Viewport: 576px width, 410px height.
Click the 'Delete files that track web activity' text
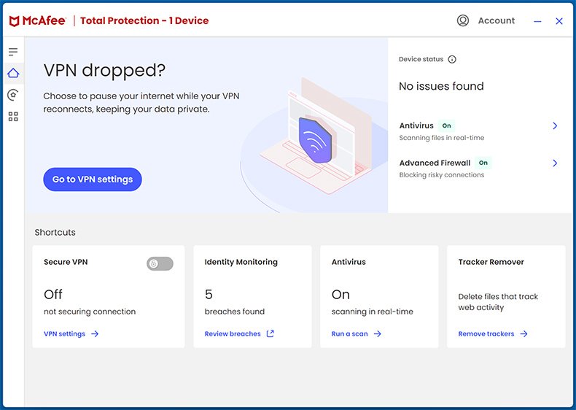click(x=498, y=302)
